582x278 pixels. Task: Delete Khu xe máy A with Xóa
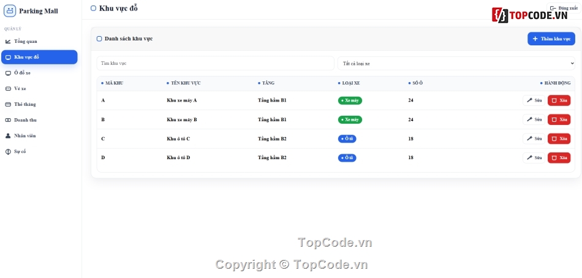pos(559,100)
